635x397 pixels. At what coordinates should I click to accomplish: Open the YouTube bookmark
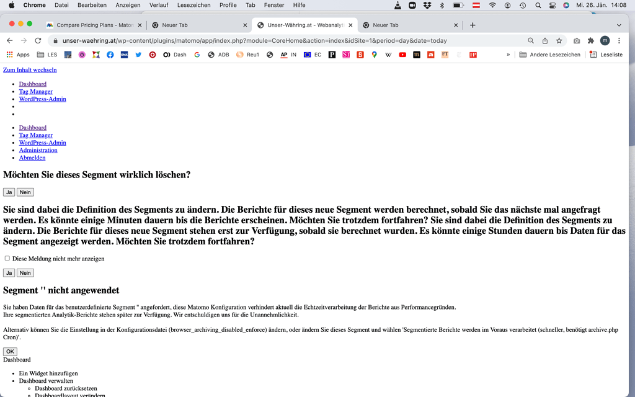click(x=402, y=55)
